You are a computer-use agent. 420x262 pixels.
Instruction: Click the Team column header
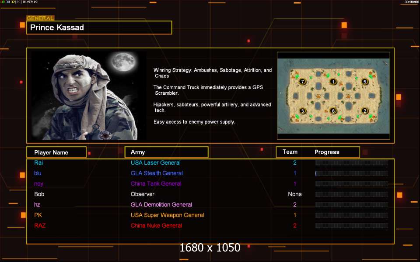(290, 152)
